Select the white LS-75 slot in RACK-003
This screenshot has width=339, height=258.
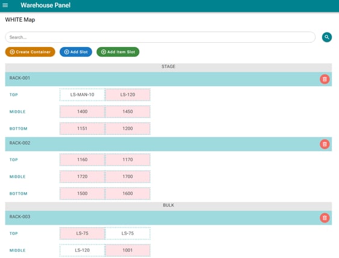(x=127, y=233)
